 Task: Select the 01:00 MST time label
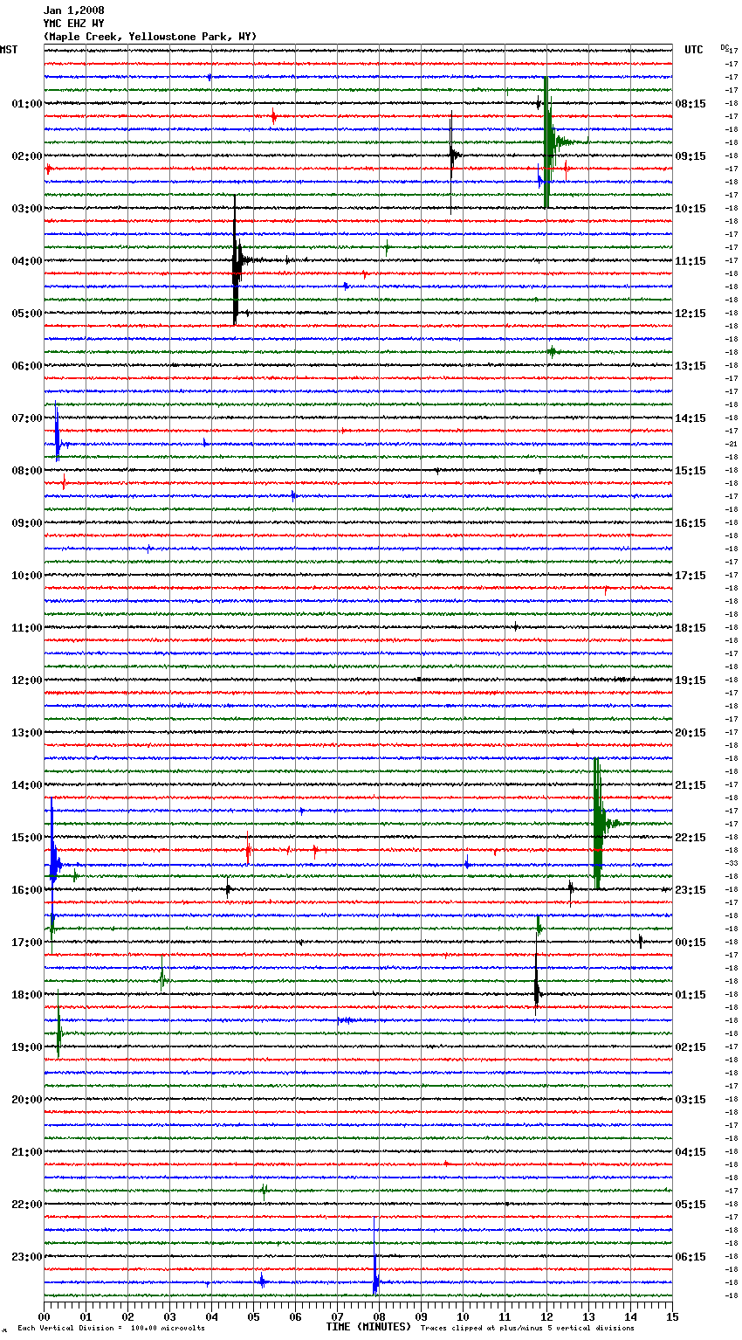pos(27,104)
